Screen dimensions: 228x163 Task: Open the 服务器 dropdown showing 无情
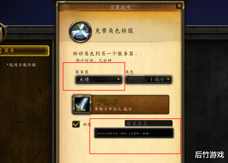[x=99, y=79]
